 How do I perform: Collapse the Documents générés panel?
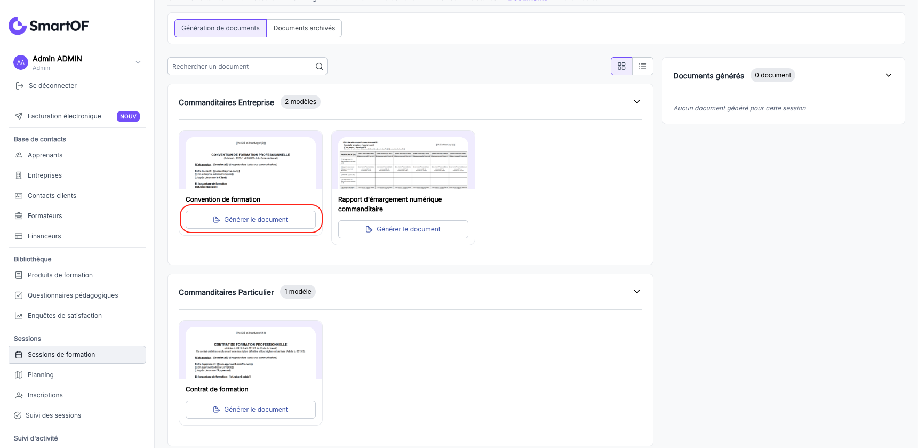pos(889,75)
